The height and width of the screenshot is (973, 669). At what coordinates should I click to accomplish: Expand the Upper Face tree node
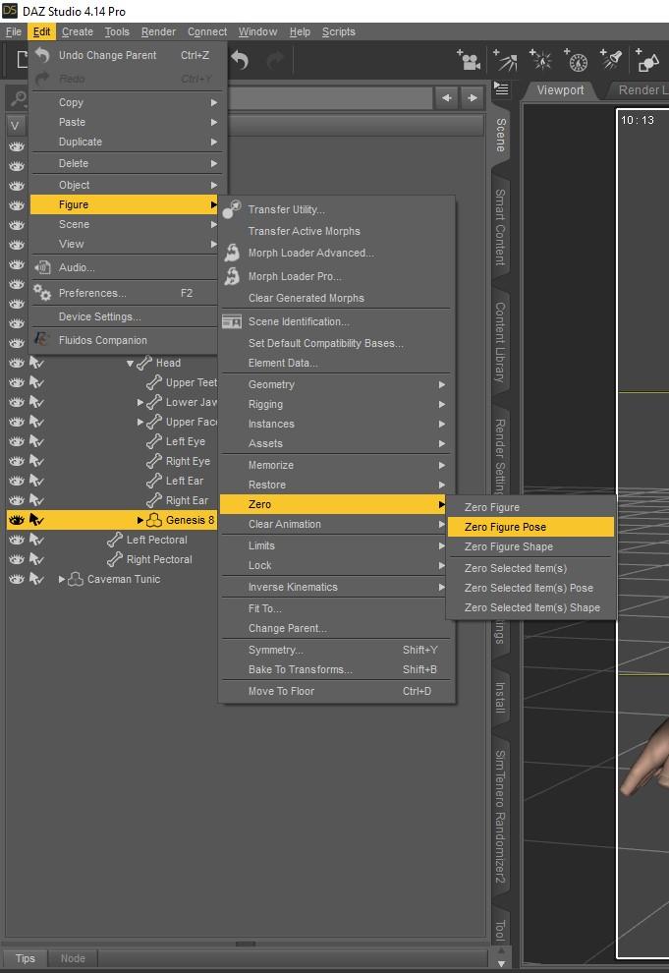coord(140,422)
